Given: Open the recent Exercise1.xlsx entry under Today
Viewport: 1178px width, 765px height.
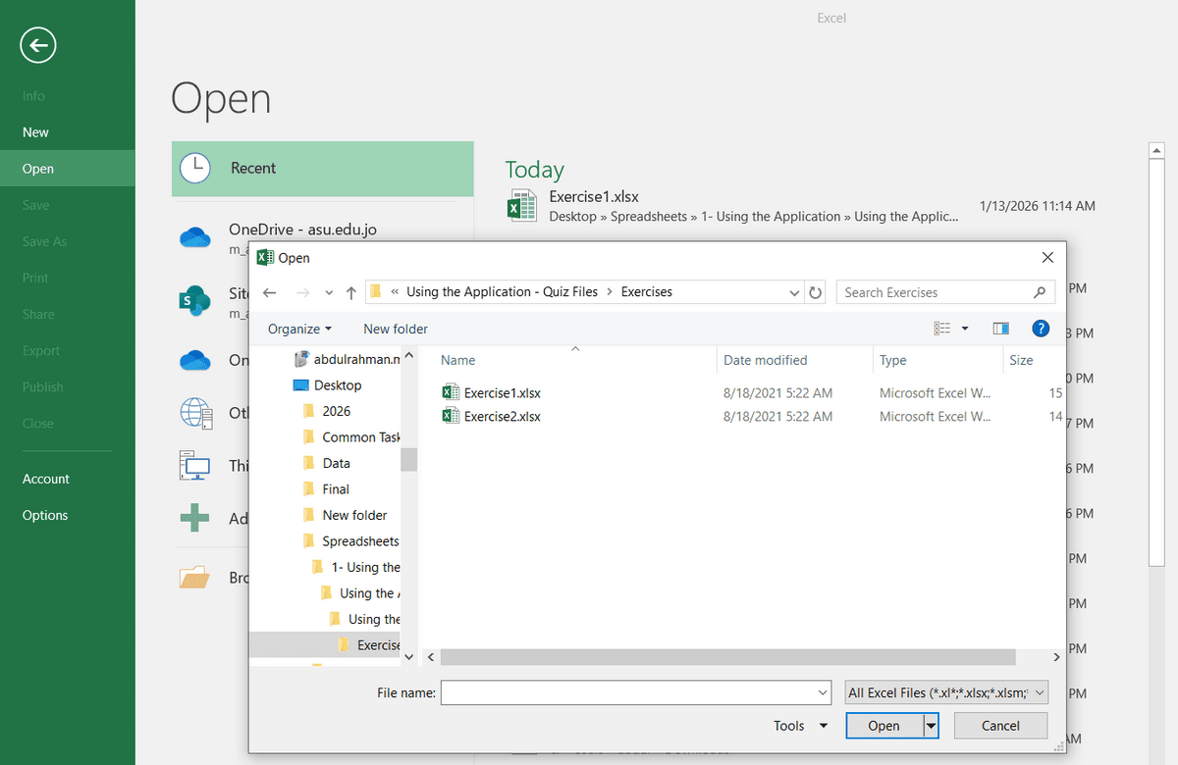Looking at the screenshot, I should [800, 206].
